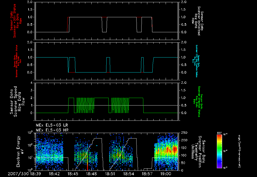Click the 10^2 tick on Electron Energy axis
This screenshot has height=177, width=257.
(30, 145)
